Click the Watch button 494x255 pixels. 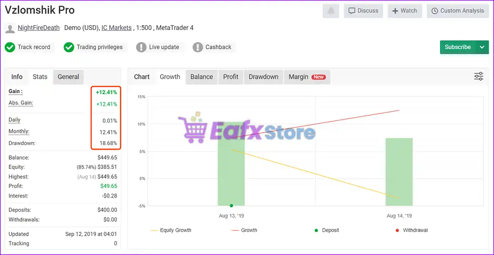(405, 11)
